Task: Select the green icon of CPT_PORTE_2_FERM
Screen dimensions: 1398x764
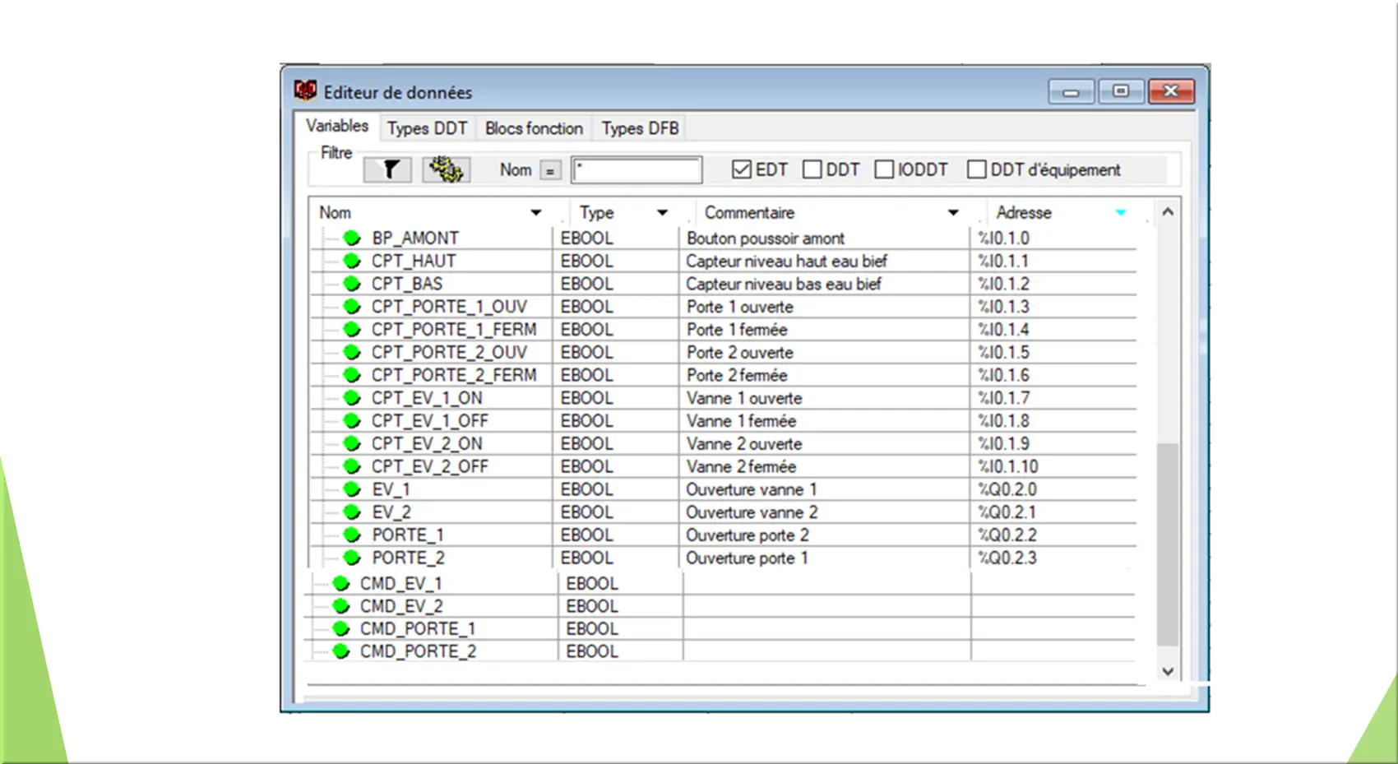Action: 352,375
